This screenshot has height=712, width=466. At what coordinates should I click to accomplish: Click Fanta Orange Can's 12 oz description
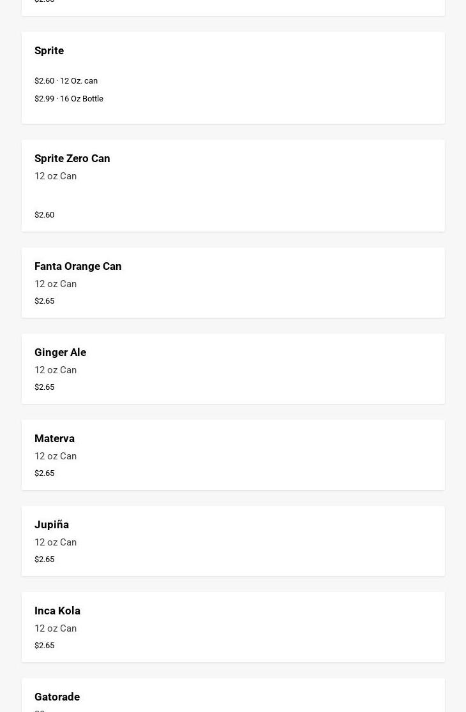coord(56,284)
